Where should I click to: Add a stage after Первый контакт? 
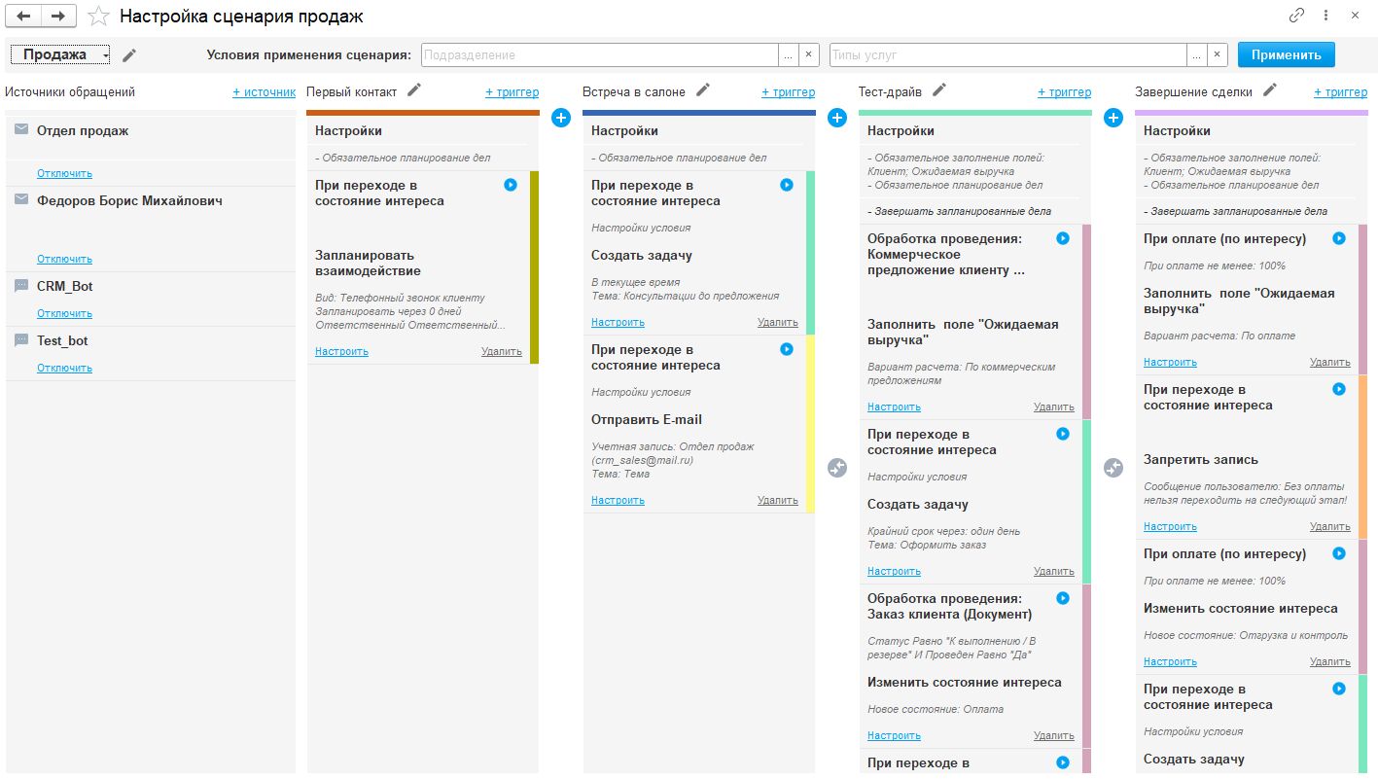coord(561,118)
